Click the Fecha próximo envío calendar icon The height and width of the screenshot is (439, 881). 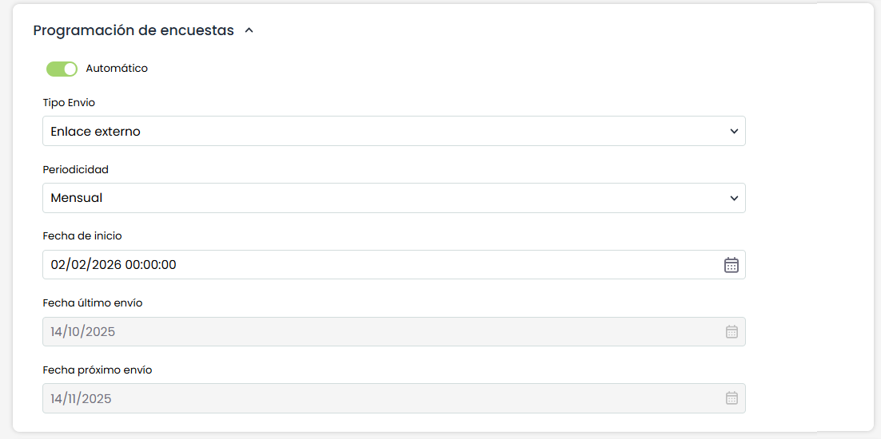tap(731, 398)
